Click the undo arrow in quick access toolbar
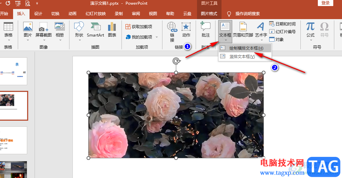 point(8,3)
